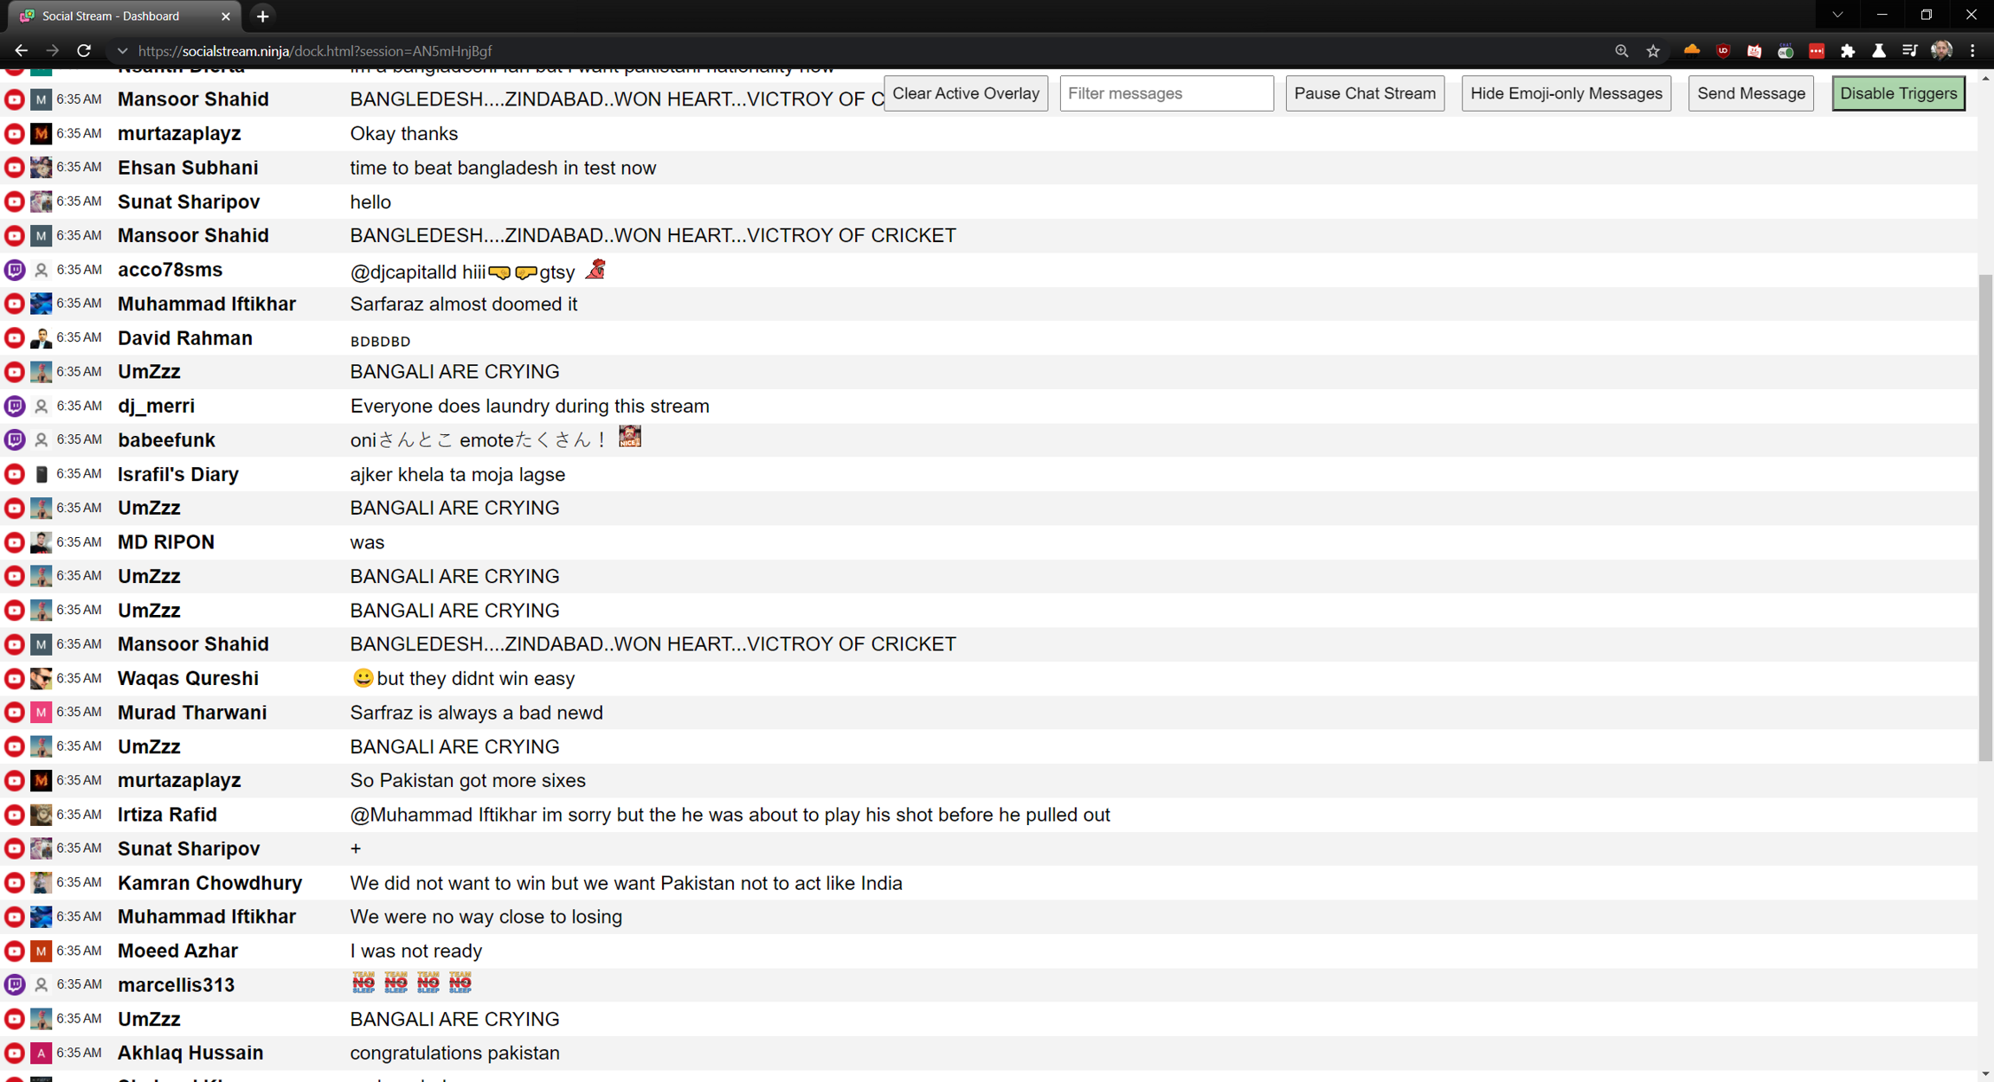
Task: Open the browser extensions puzzle icon
Action: [x=1848, y=51]
